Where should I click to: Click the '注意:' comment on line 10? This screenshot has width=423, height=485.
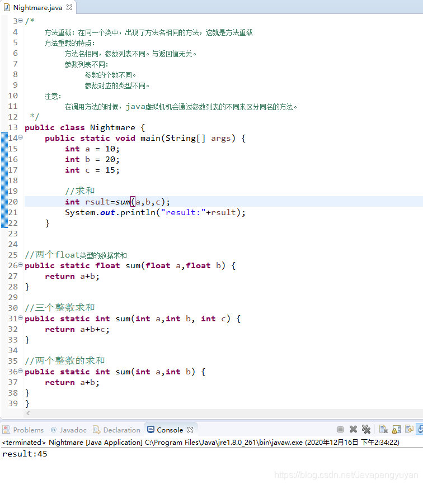tap(53, 97)
